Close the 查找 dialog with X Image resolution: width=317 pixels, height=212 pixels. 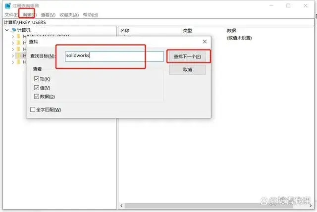205,42
